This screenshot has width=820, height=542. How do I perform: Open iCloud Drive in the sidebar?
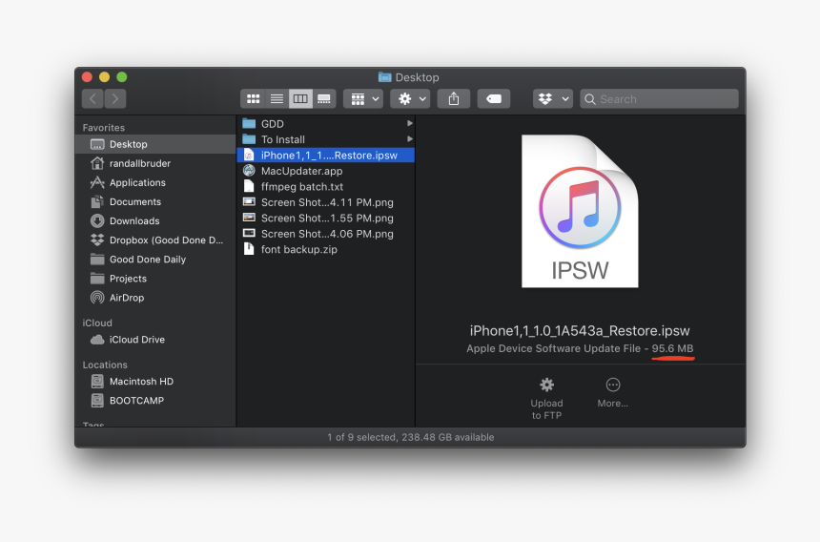[x=155, y=340]
